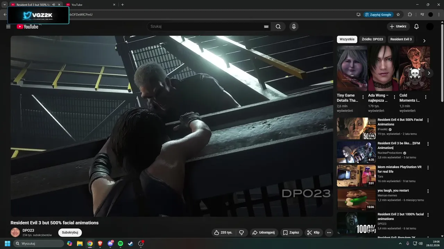The height and width of the screenshot is (249, 444).
Task: Dislike the video with thumbs down
Action: tap(242, 232)
